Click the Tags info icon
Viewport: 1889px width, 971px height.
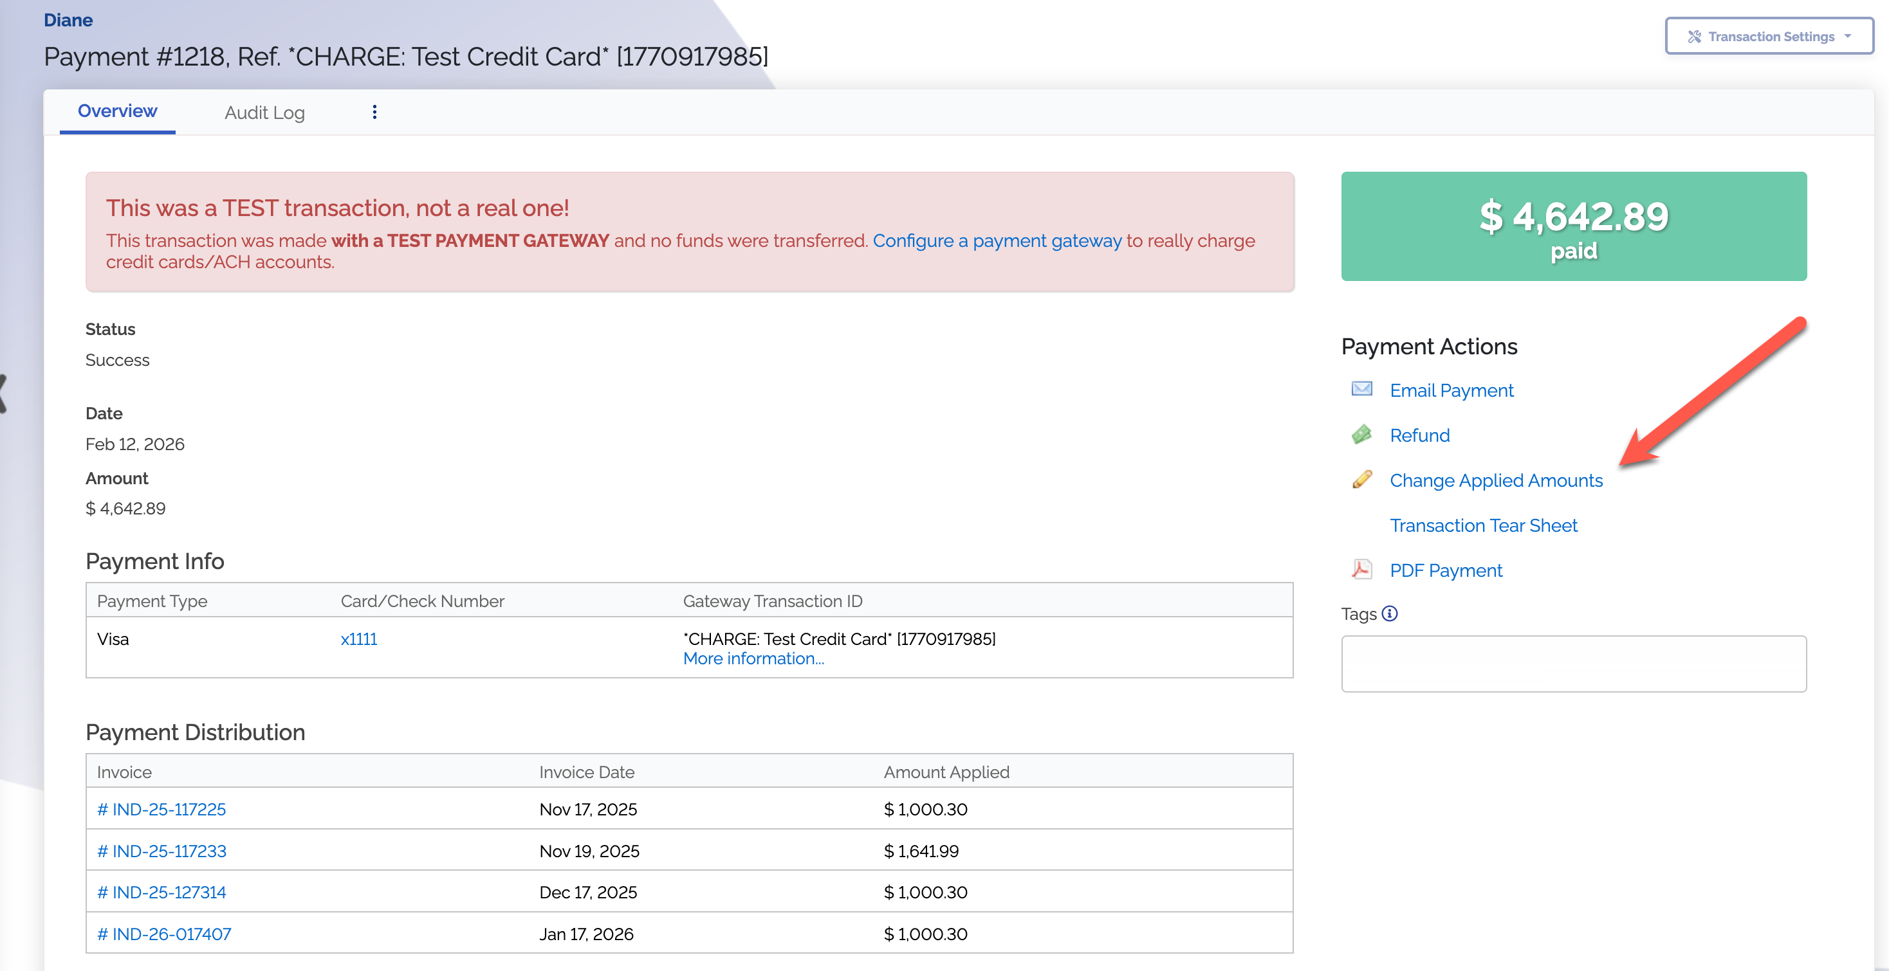[1390, 614]
